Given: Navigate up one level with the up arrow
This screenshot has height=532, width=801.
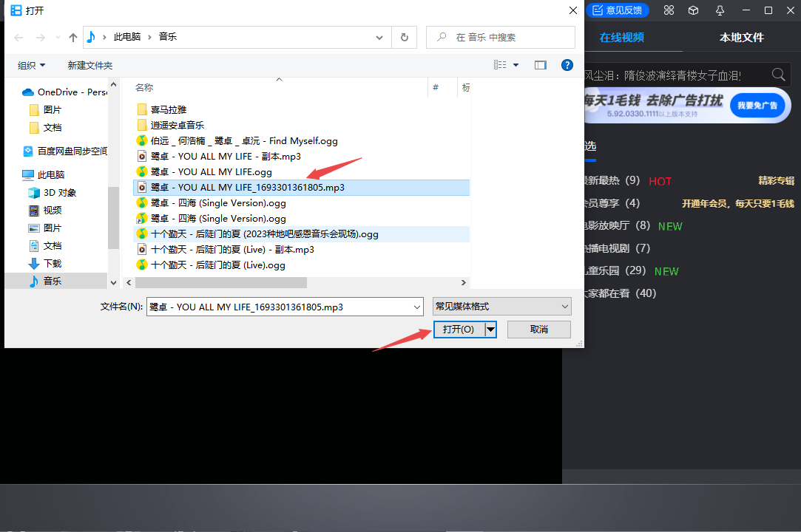Looking at the screenshot, I should click(72, 37).
